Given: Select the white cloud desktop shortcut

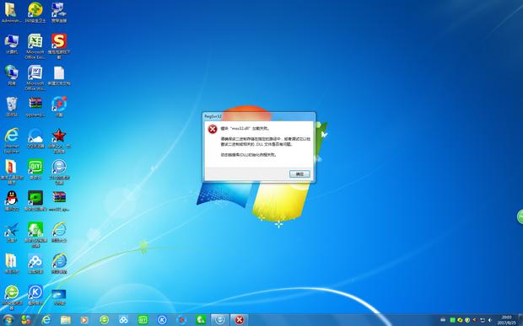Looking at the screenshot, I should pyautogui.click(x=35, y=138).
